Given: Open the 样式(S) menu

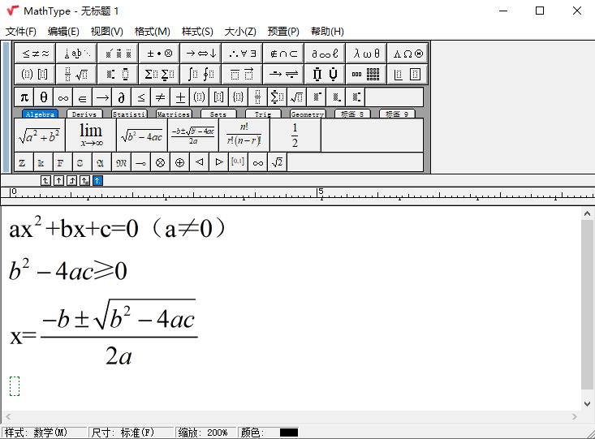Looking at the screenshot, I should coord(197,32).
